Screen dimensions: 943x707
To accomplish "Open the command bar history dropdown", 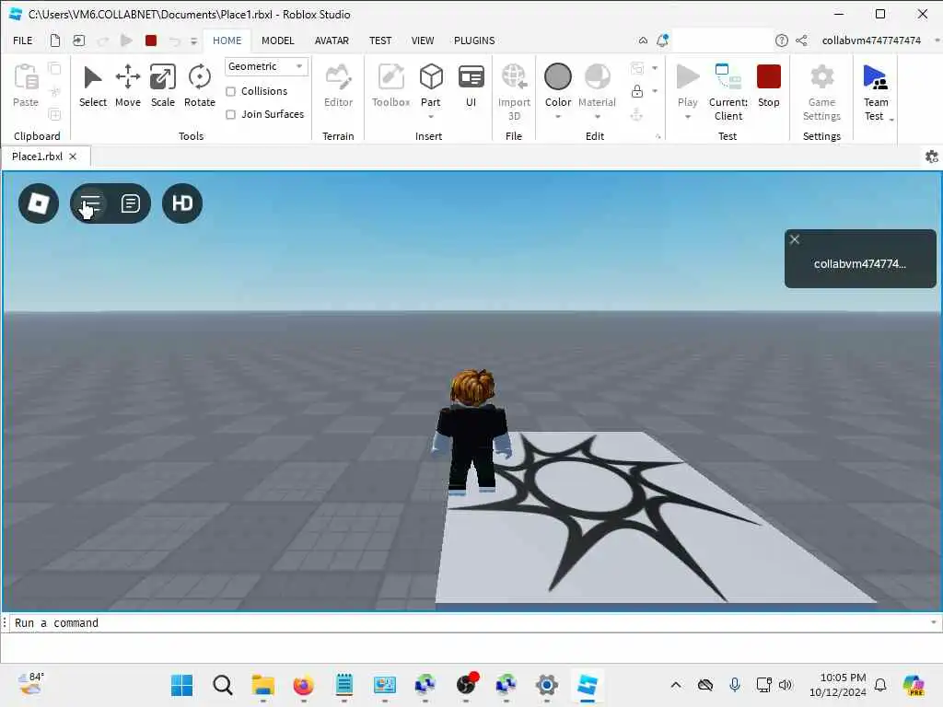I will 934,622.
